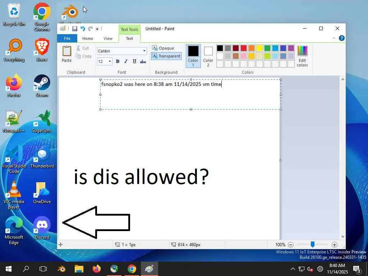Toggle Italic text formatting

(126, 61)
